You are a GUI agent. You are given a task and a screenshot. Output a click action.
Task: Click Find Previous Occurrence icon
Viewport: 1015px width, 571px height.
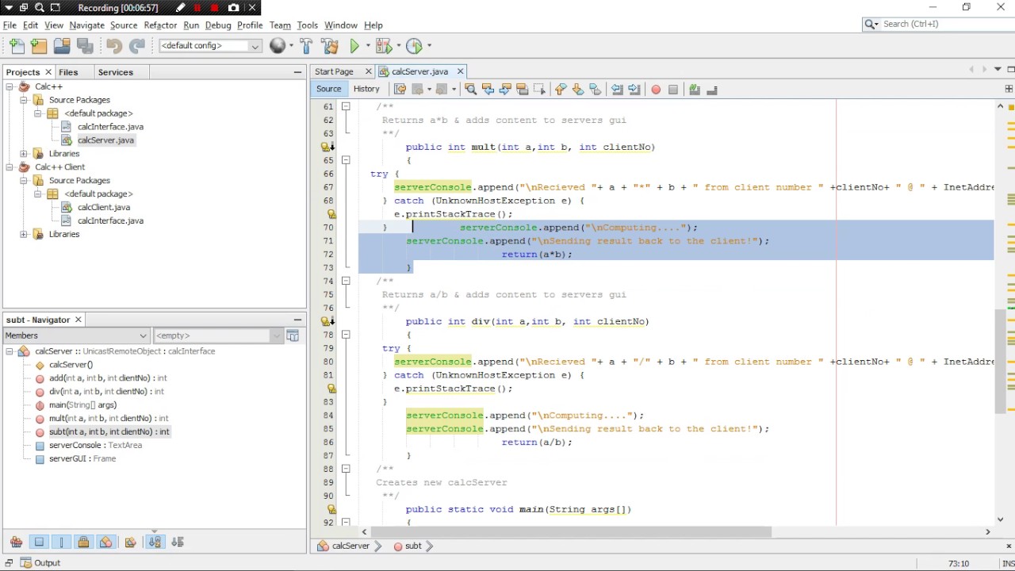click(488, 90)
